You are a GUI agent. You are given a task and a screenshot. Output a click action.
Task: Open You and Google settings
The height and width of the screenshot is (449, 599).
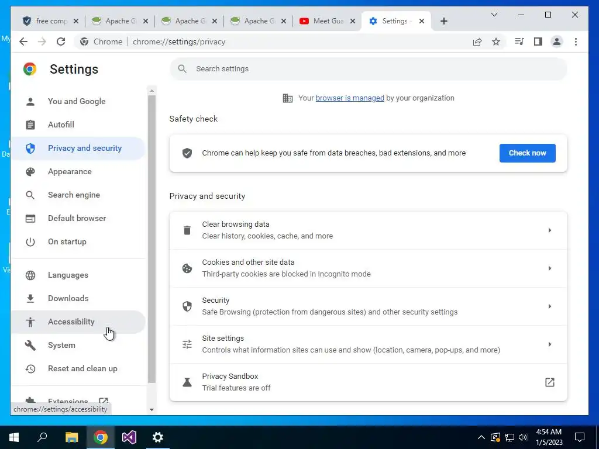(78, 102)
